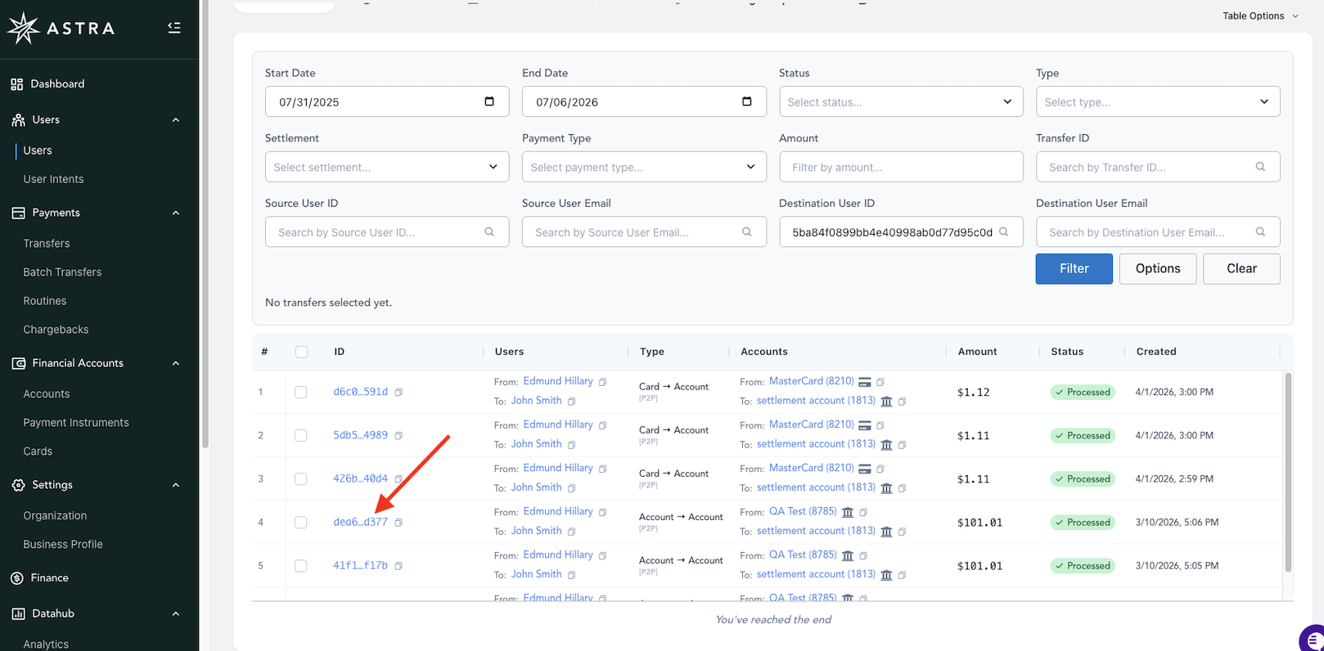
Task: Copy the transfer ID 5db5...4989
Action: (x=399, y=436)
